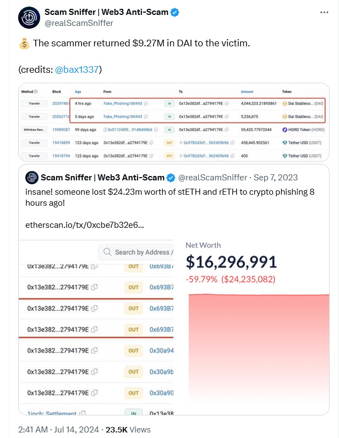Open the etherscan.io/tx/0xcbe7b32e6... link
This screenshot has width=339, height=438.
tap(84, 225)
